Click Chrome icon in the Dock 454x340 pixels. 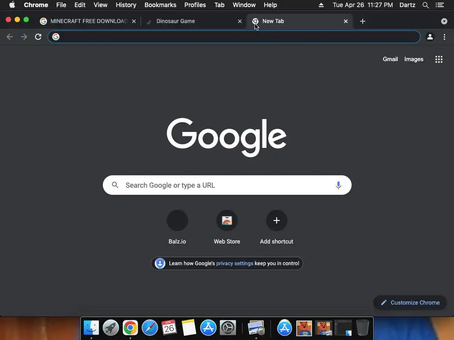pyautogui.click(x=130, y=328)
